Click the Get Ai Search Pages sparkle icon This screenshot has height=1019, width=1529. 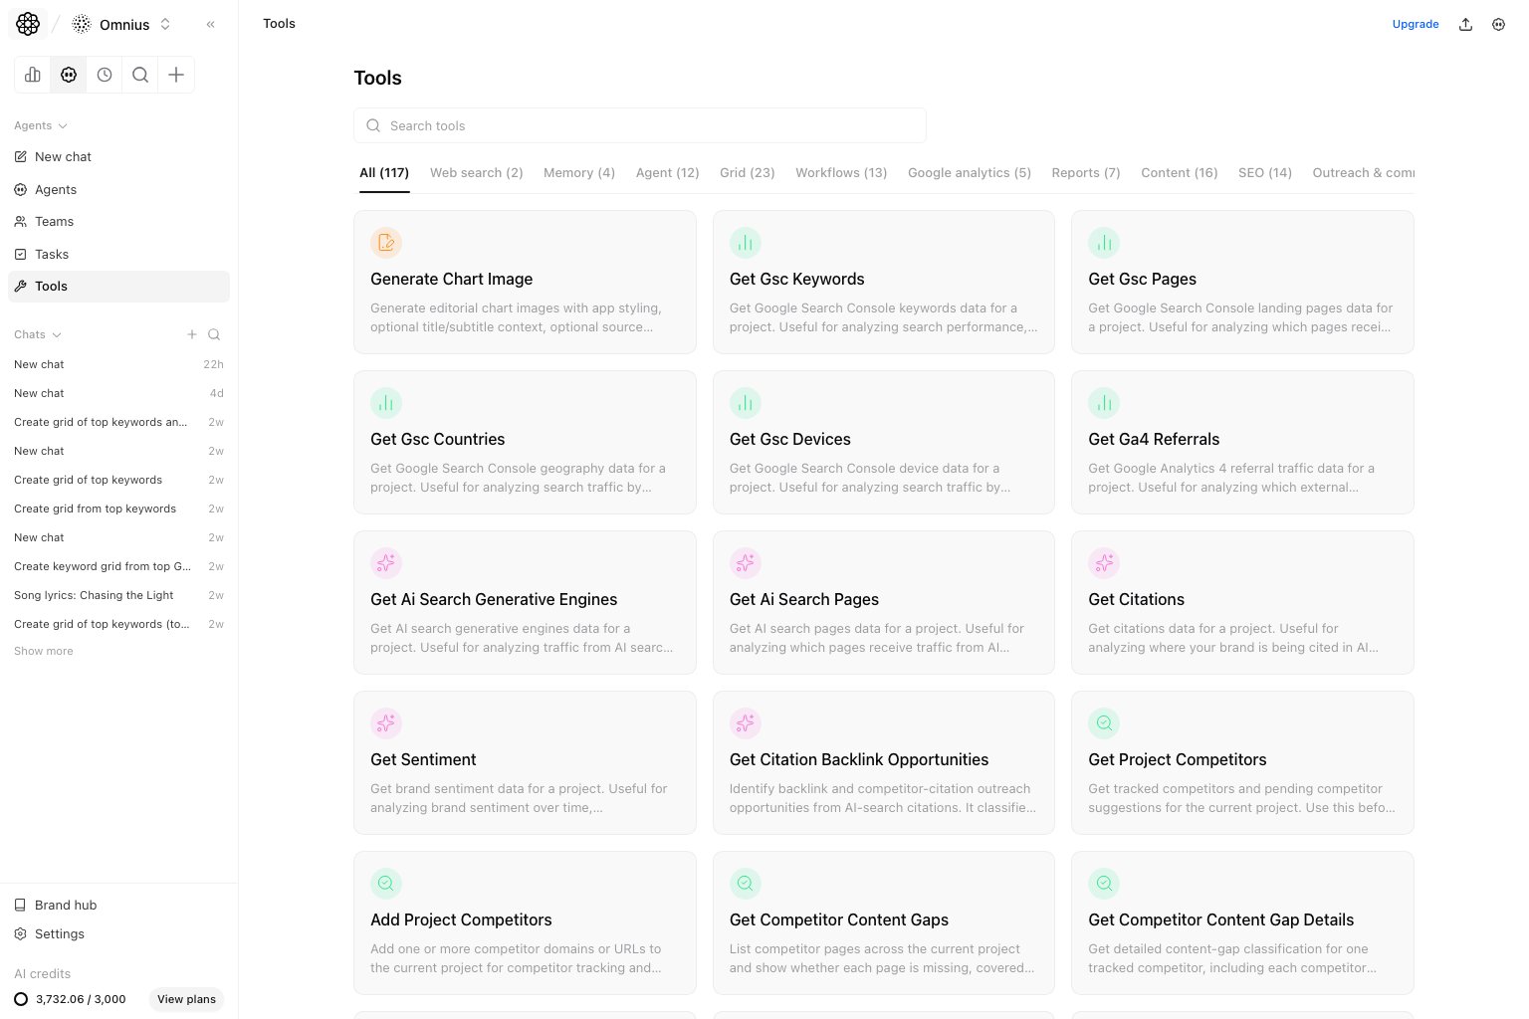(x=746, y=563)
